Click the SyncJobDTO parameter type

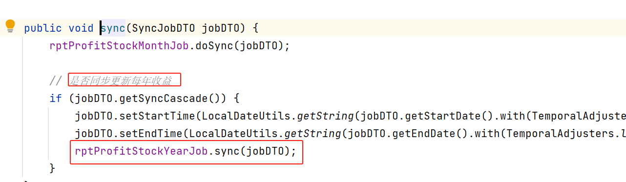[163, 28]
